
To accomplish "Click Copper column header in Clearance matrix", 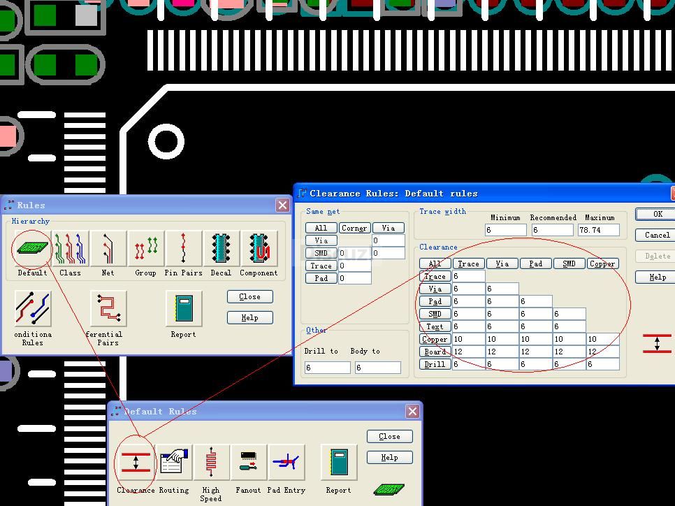I will (x=602, y=263).
